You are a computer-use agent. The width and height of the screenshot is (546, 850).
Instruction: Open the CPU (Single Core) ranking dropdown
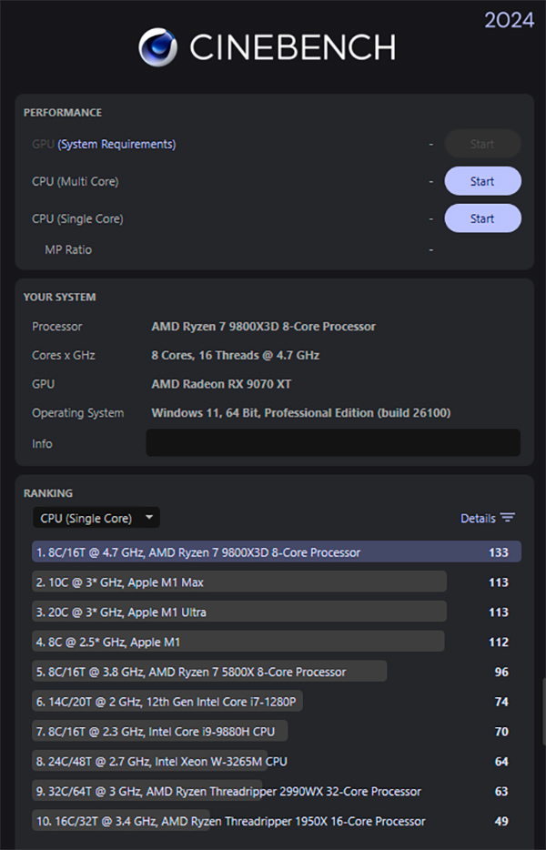(96, 518)
